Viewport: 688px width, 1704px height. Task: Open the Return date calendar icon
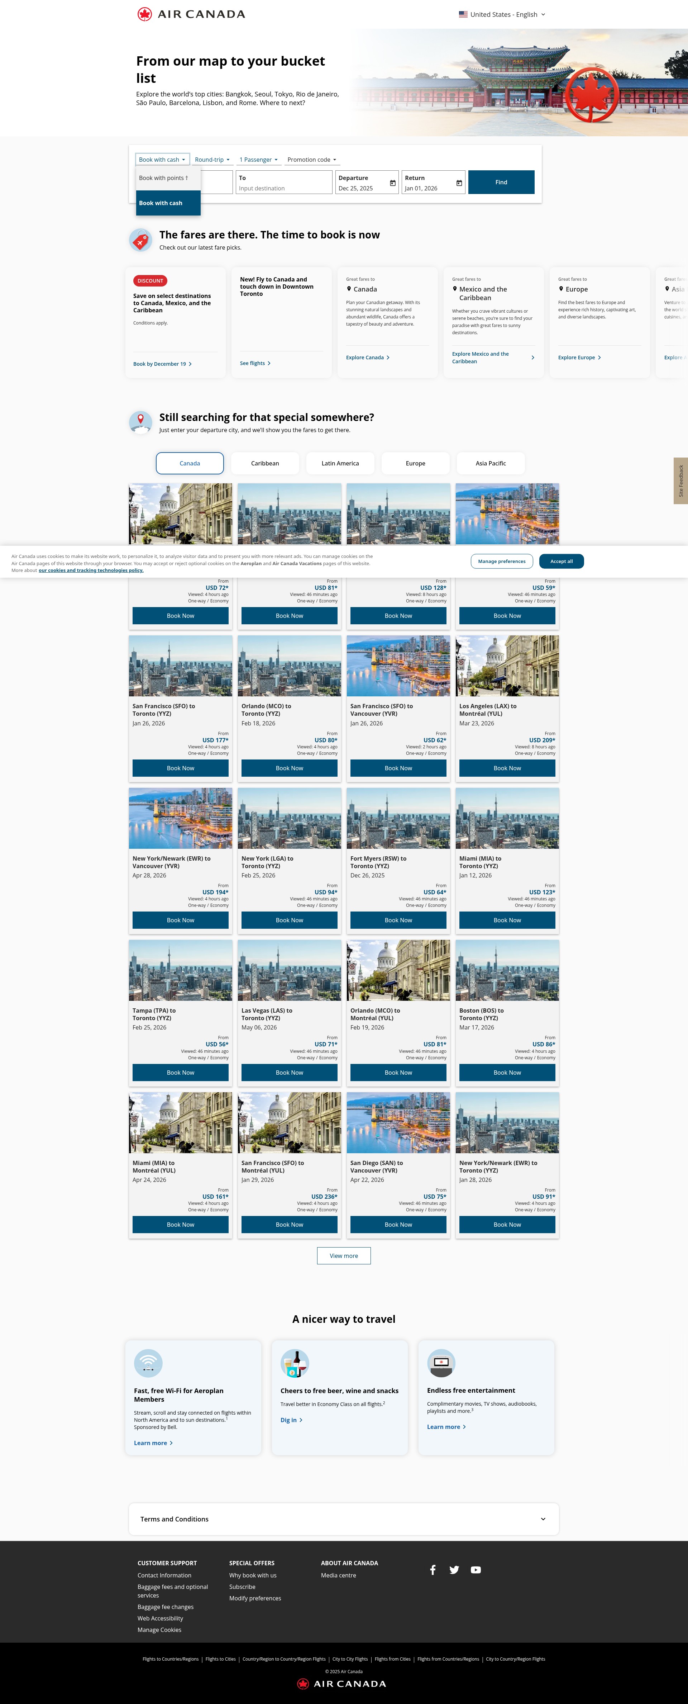[459, 183]
